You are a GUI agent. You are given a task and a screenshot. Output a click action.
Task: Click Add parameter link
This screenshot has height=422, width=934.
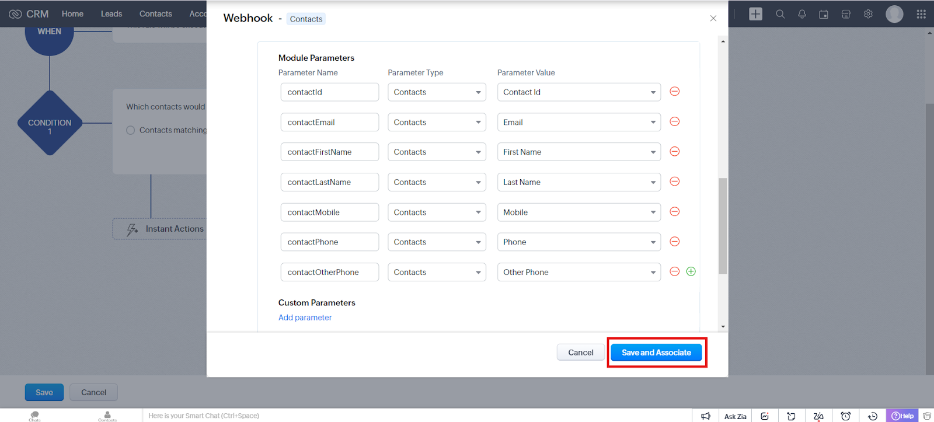[x=305, y=318]
